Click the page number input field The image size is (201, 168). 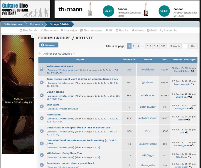(x=185, y=46)
